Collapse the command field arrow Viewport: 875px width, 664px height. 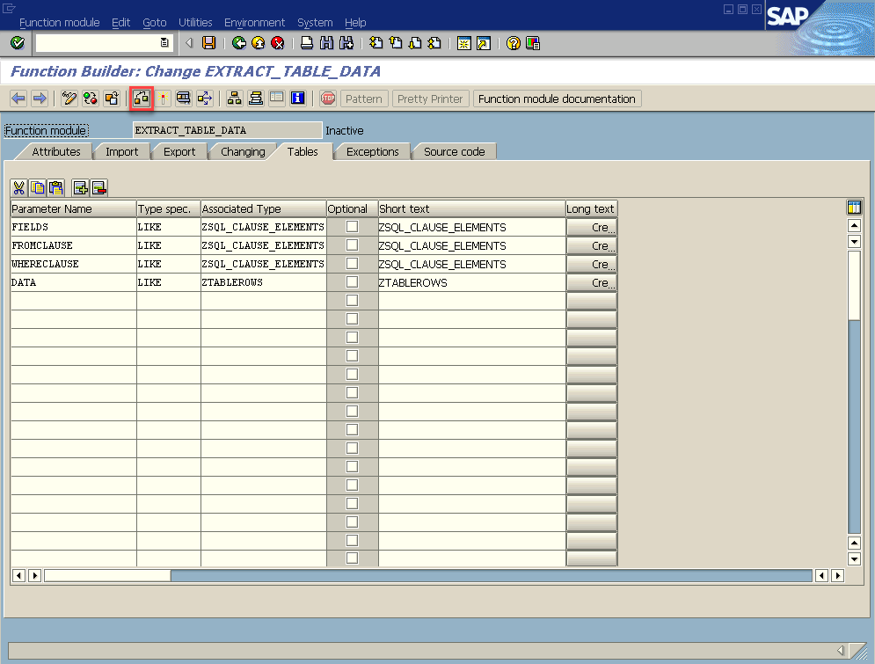[x=189, y=43]
